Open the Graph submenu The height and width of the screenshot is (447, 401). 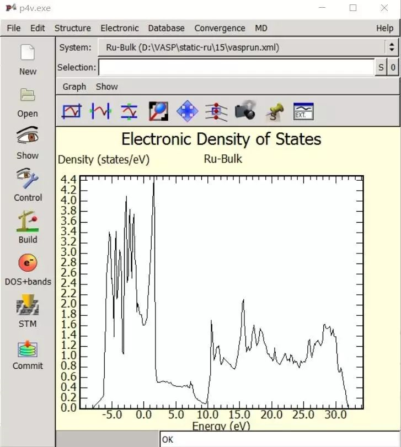(74, 87)
